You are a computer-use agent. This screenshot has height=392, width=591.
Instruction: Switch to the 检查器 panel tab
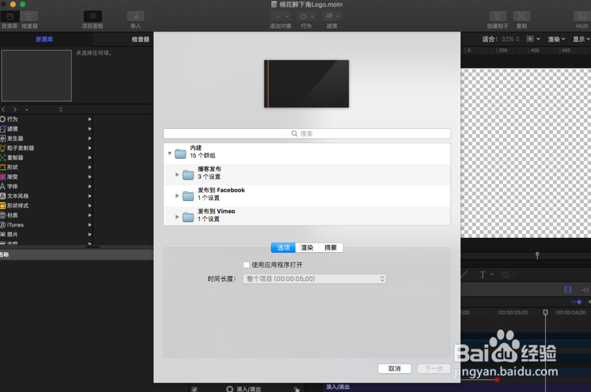(x=140, y=39)
